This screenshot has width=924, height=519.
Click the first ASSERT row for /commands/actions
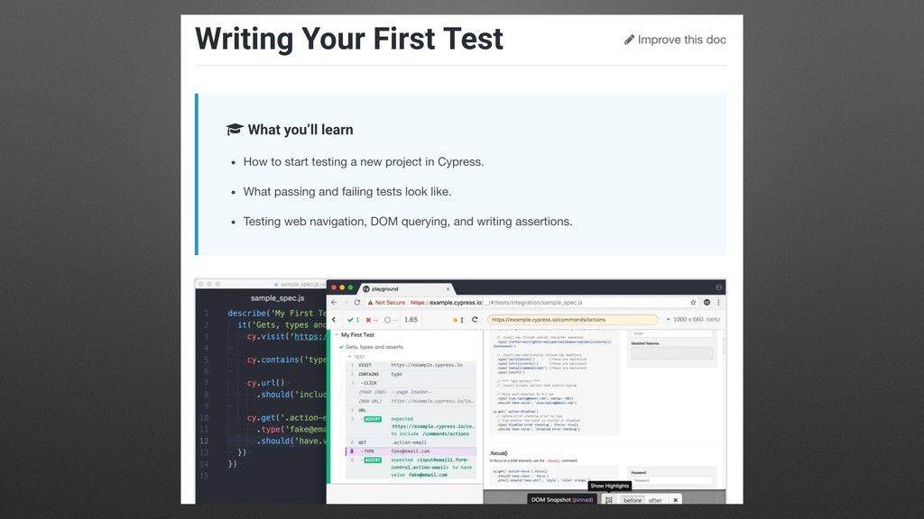point(411,426)
